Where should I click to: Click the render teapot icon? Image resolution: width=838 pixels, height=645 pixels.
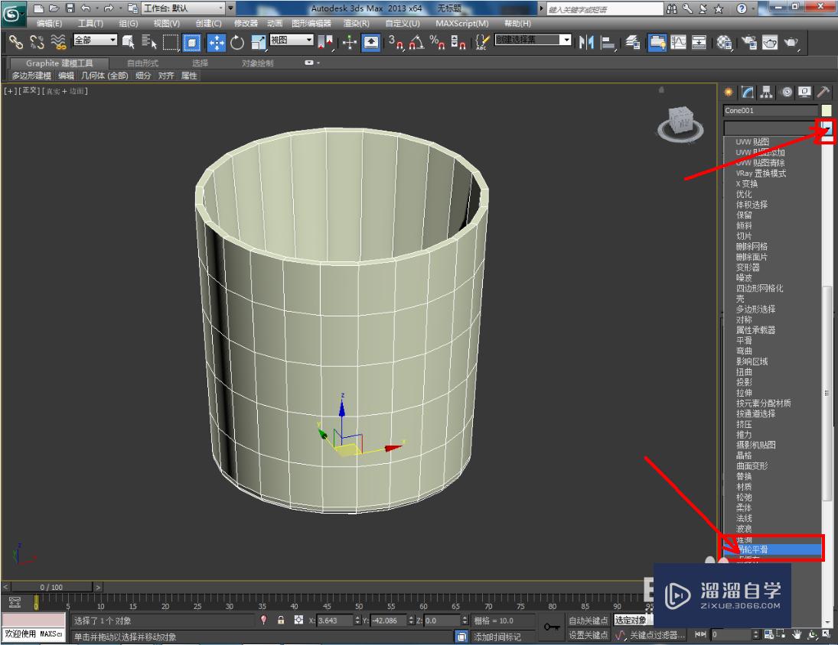coord(791,42)
